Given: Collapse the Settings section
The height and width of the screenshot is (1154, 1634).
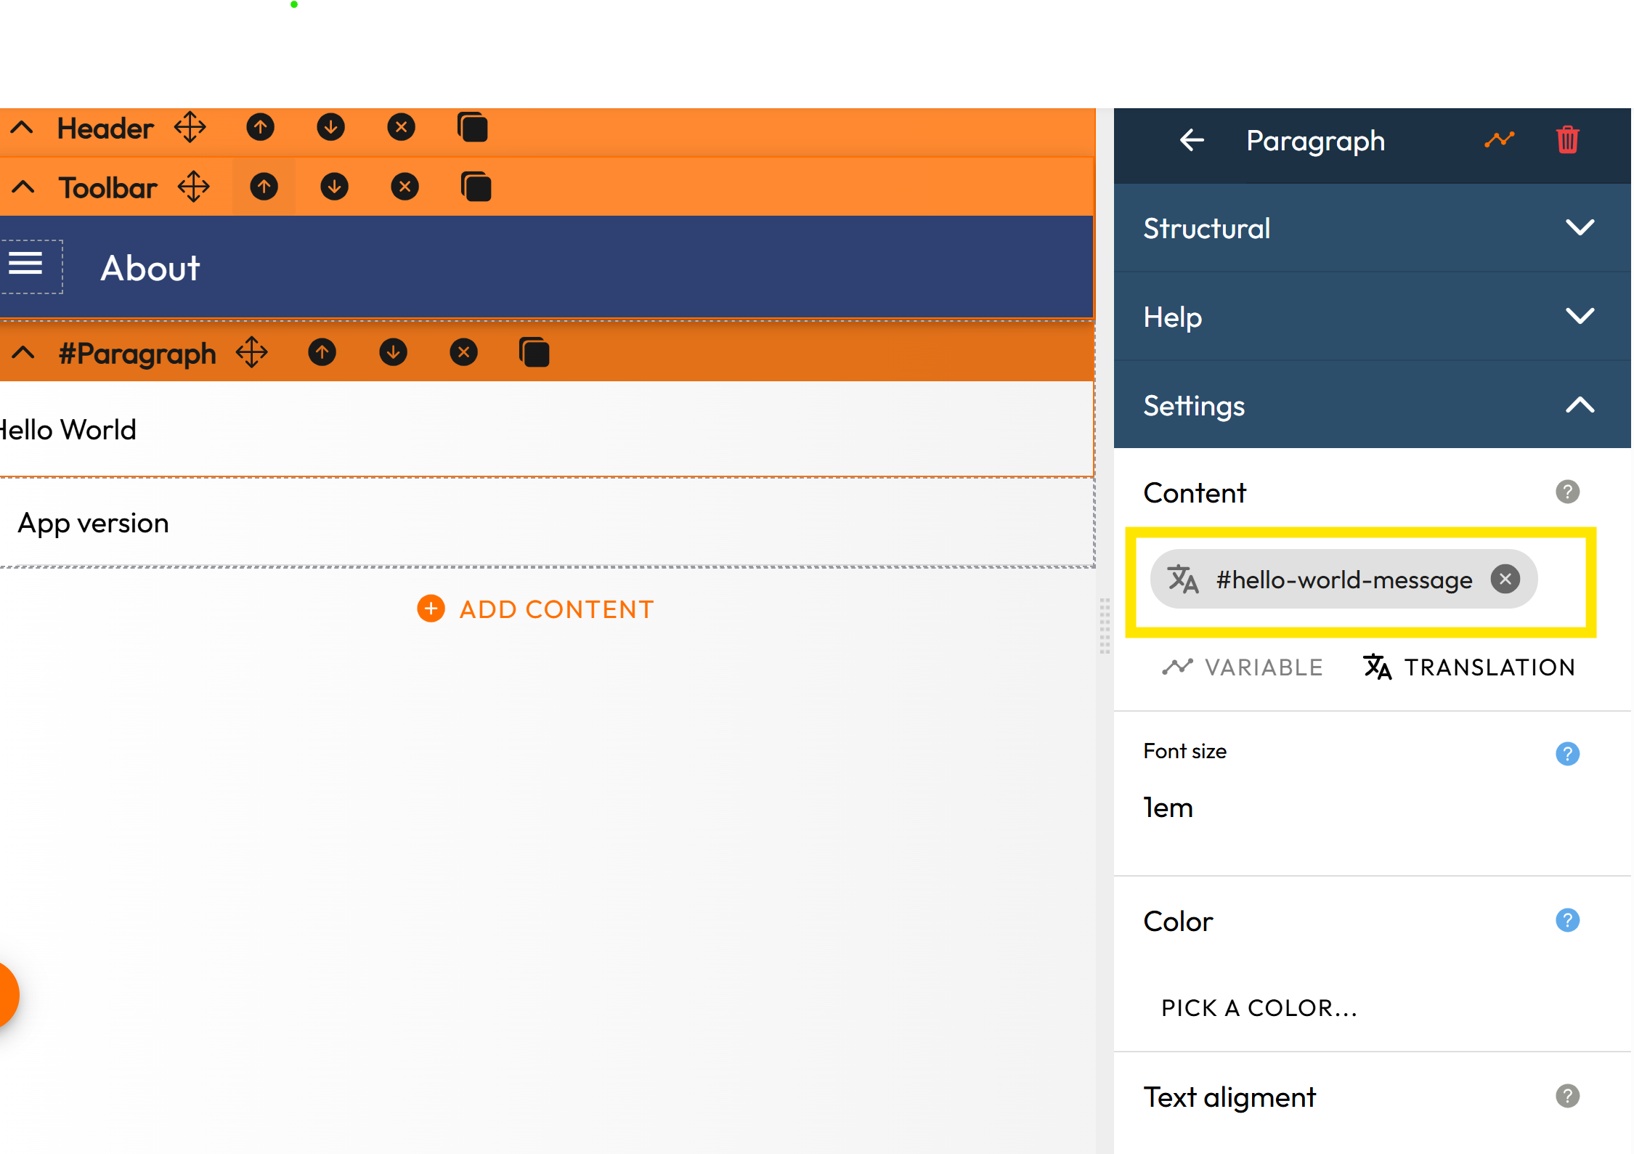Looking at the screenshot, I should pos(1580,405).
